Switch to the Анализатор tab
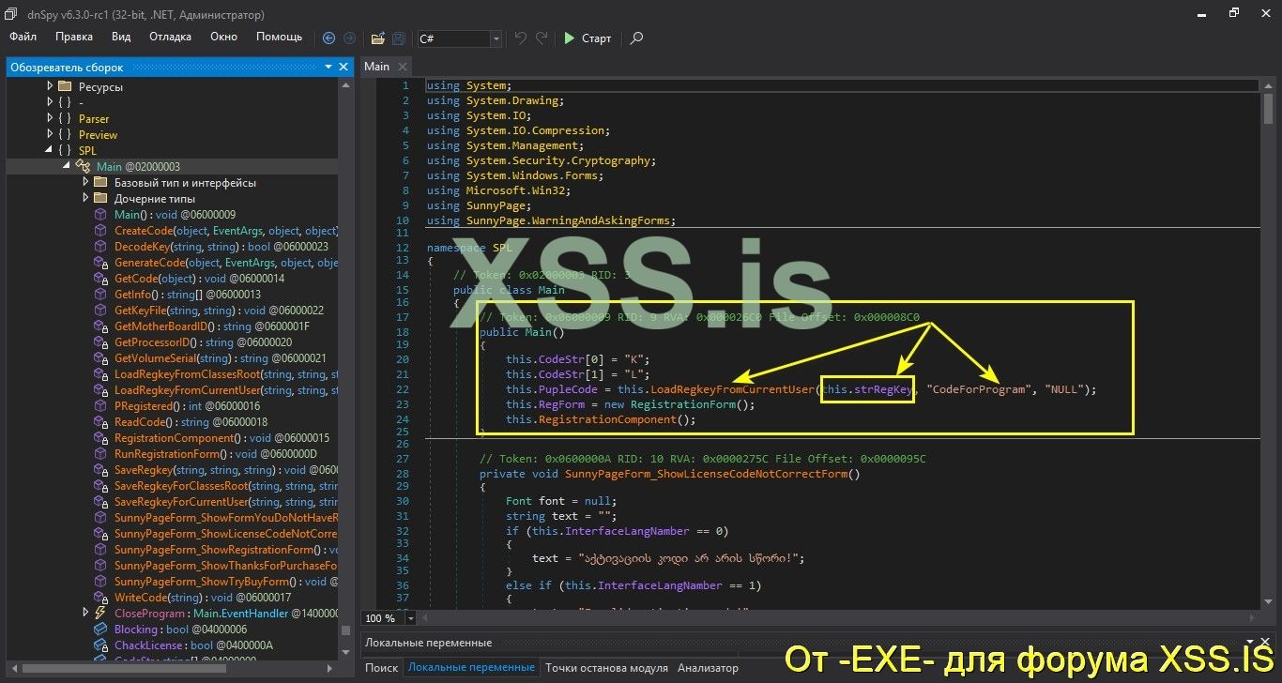The width and height of the screenshot is (1282, 683). 709,667
